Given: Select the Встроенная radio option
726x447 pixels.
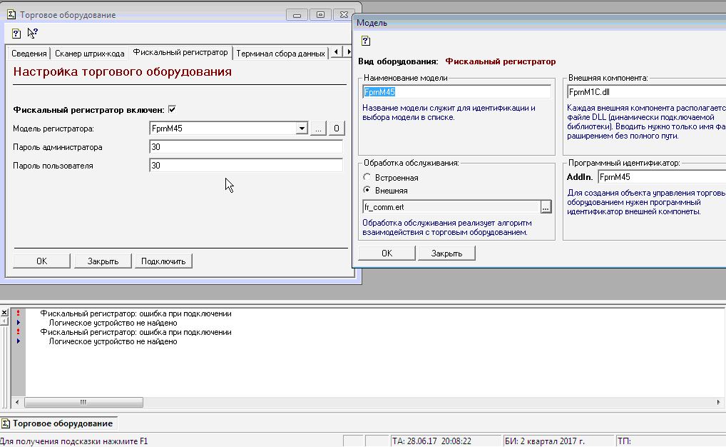Looking at the screenshot, I should pos(367,177).
